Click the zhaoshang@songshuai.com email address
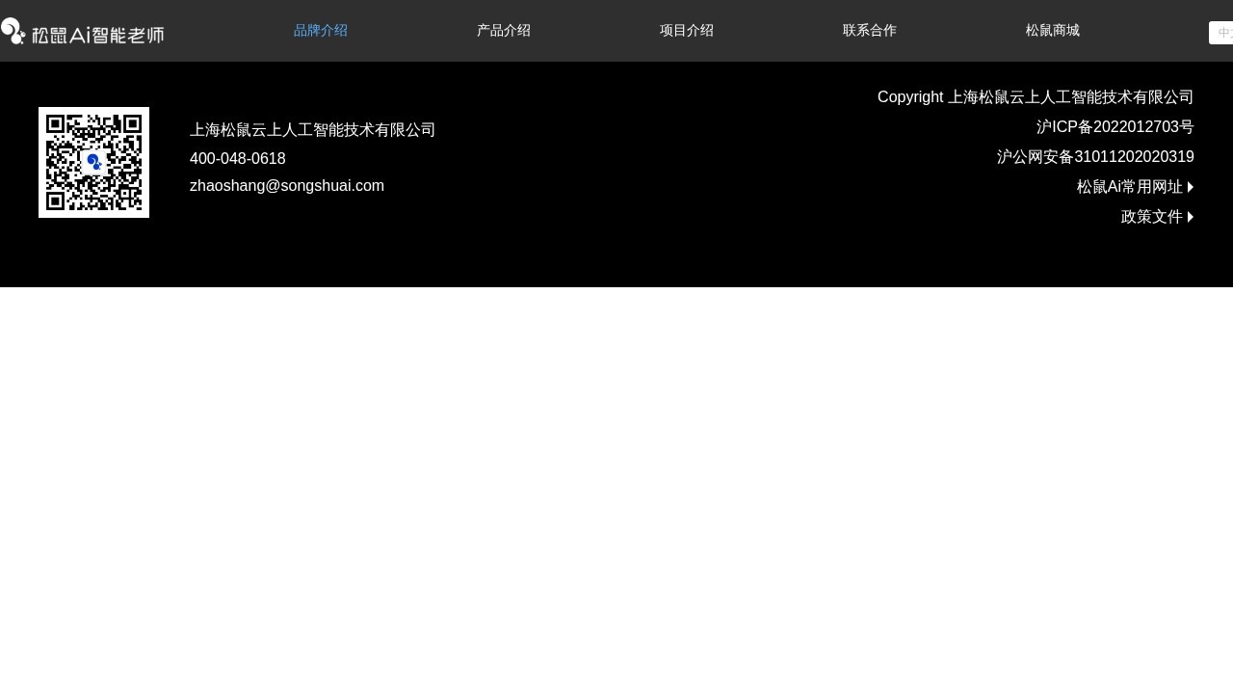The height and width of the screenshot is (694, 1233). (287, 186)
